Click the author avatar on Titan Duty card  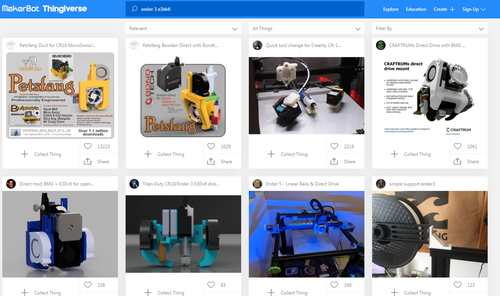pyautogui.click(x=134, y=184)
